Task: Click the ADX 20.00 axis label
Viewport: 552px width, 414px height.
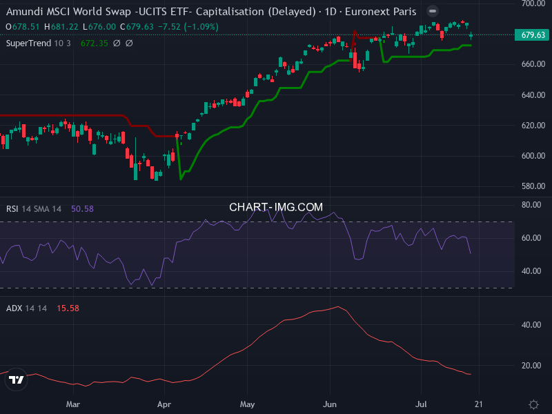Action: coord(531,366)
